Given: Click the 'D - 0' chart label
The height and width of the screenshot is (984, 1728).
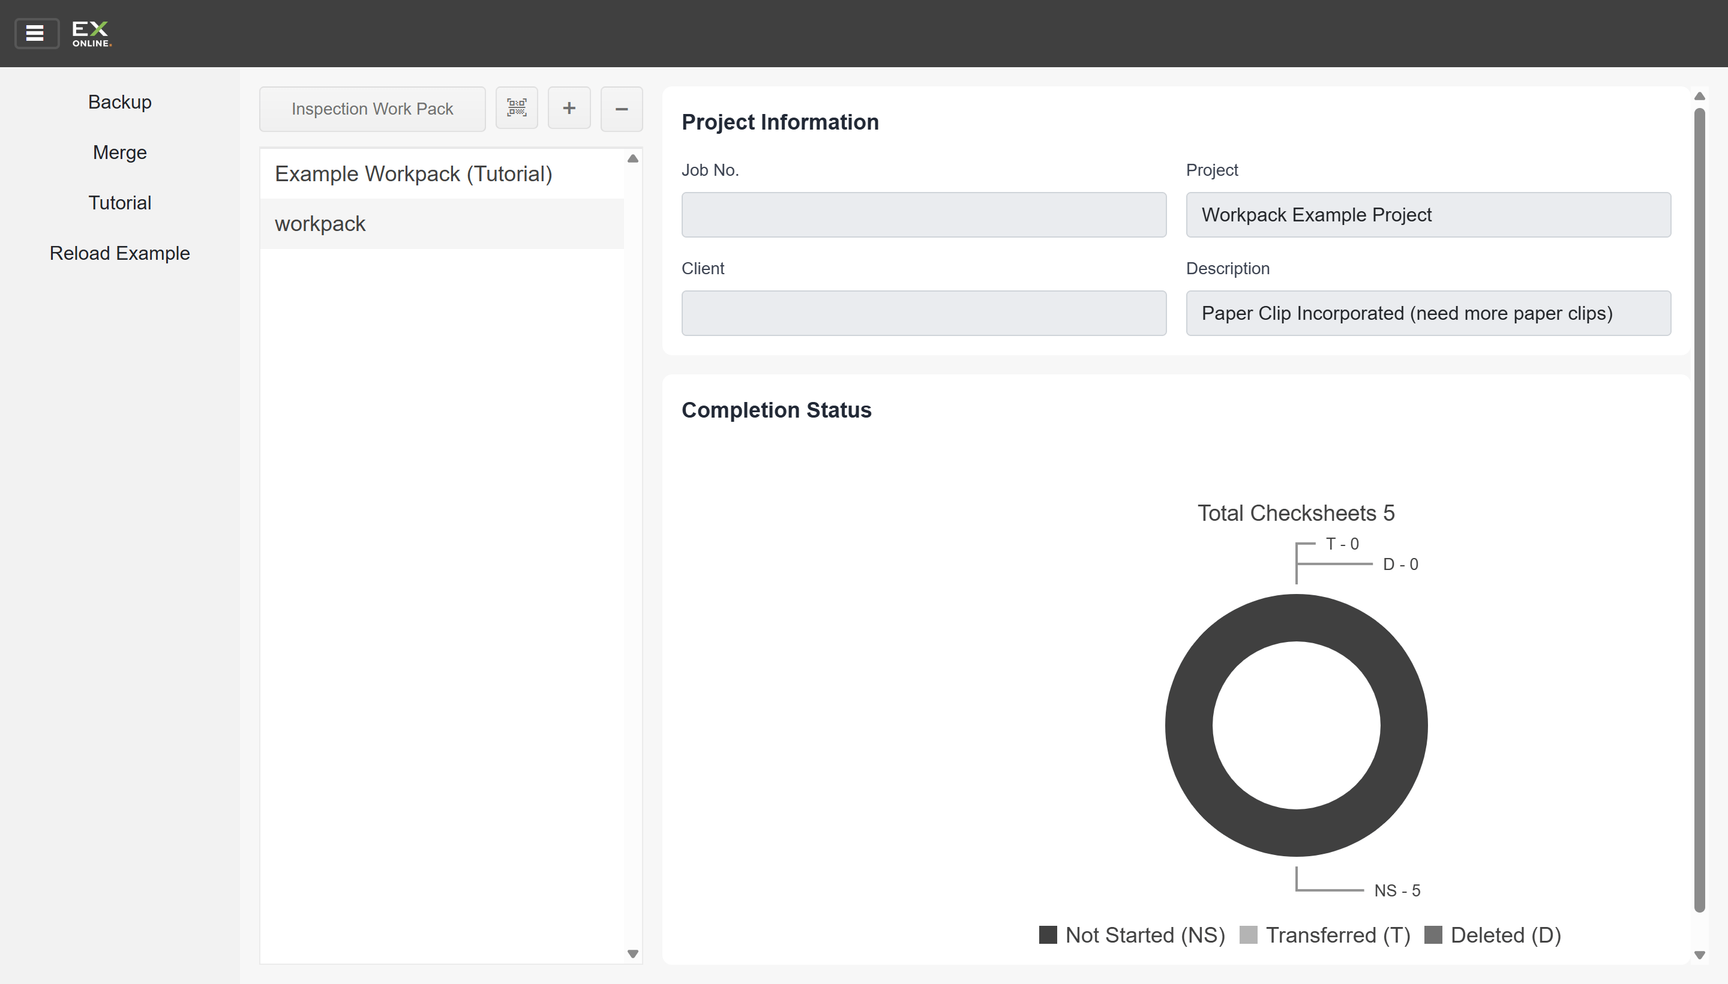Looking at the screenshot, I should pyautogui.click(x=1400, y=565).
